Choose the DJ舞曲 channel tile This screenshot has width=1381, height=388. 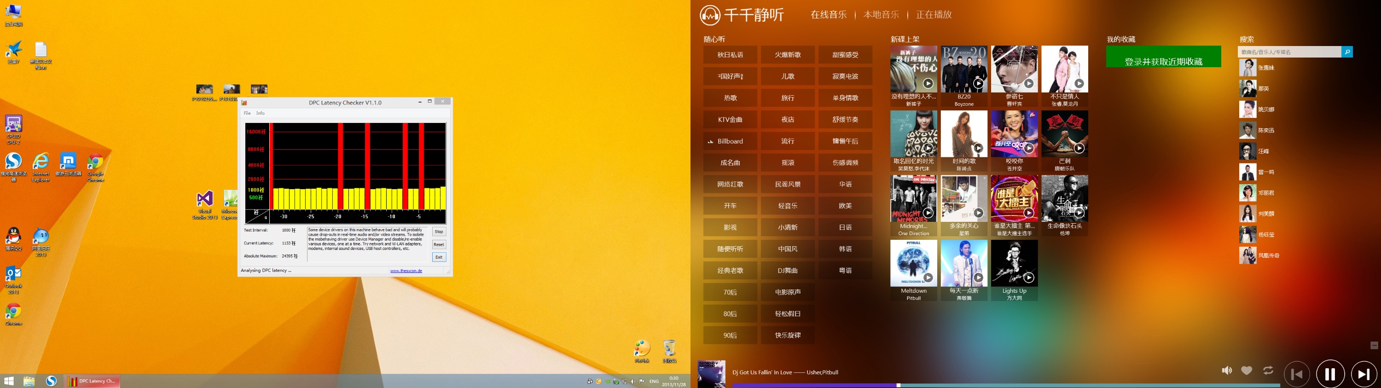[x=788, y=271]
